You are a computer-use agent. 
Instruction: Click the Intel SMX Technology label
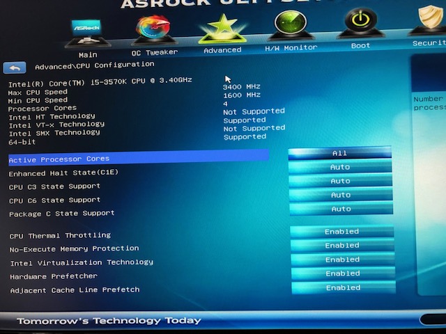[x=54, y=133]
